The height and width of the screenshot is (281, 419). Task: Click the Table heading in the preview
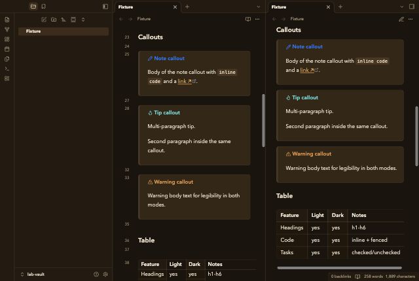284,195
